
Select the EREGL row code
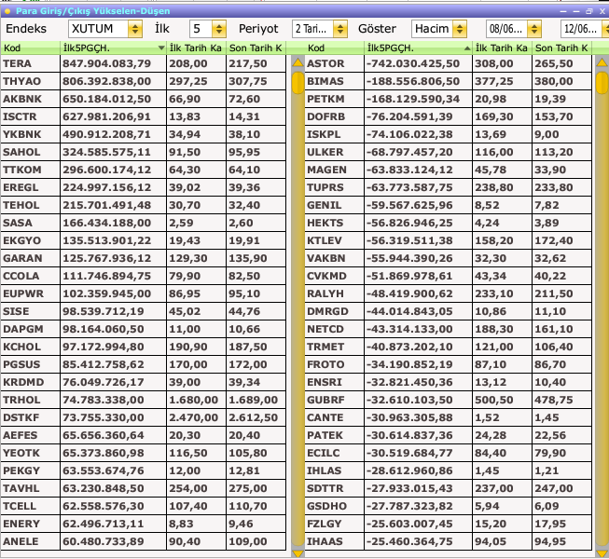coord(21,188)
